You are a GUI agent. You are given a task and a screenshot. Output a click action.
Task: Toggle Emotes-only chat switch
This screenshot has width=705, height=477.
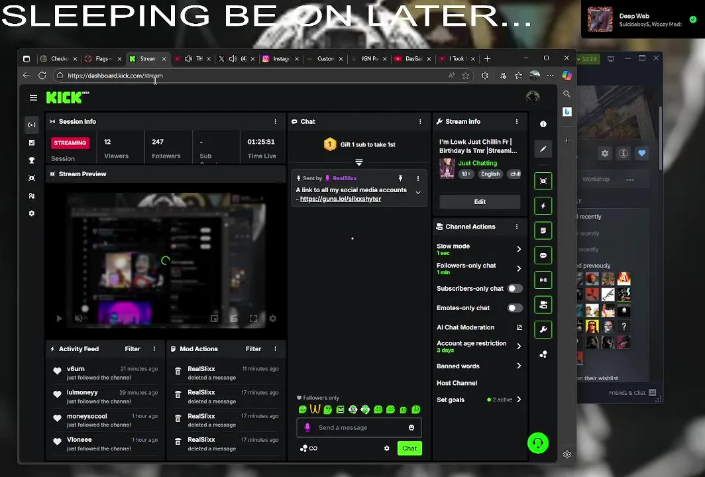[515, 308]
